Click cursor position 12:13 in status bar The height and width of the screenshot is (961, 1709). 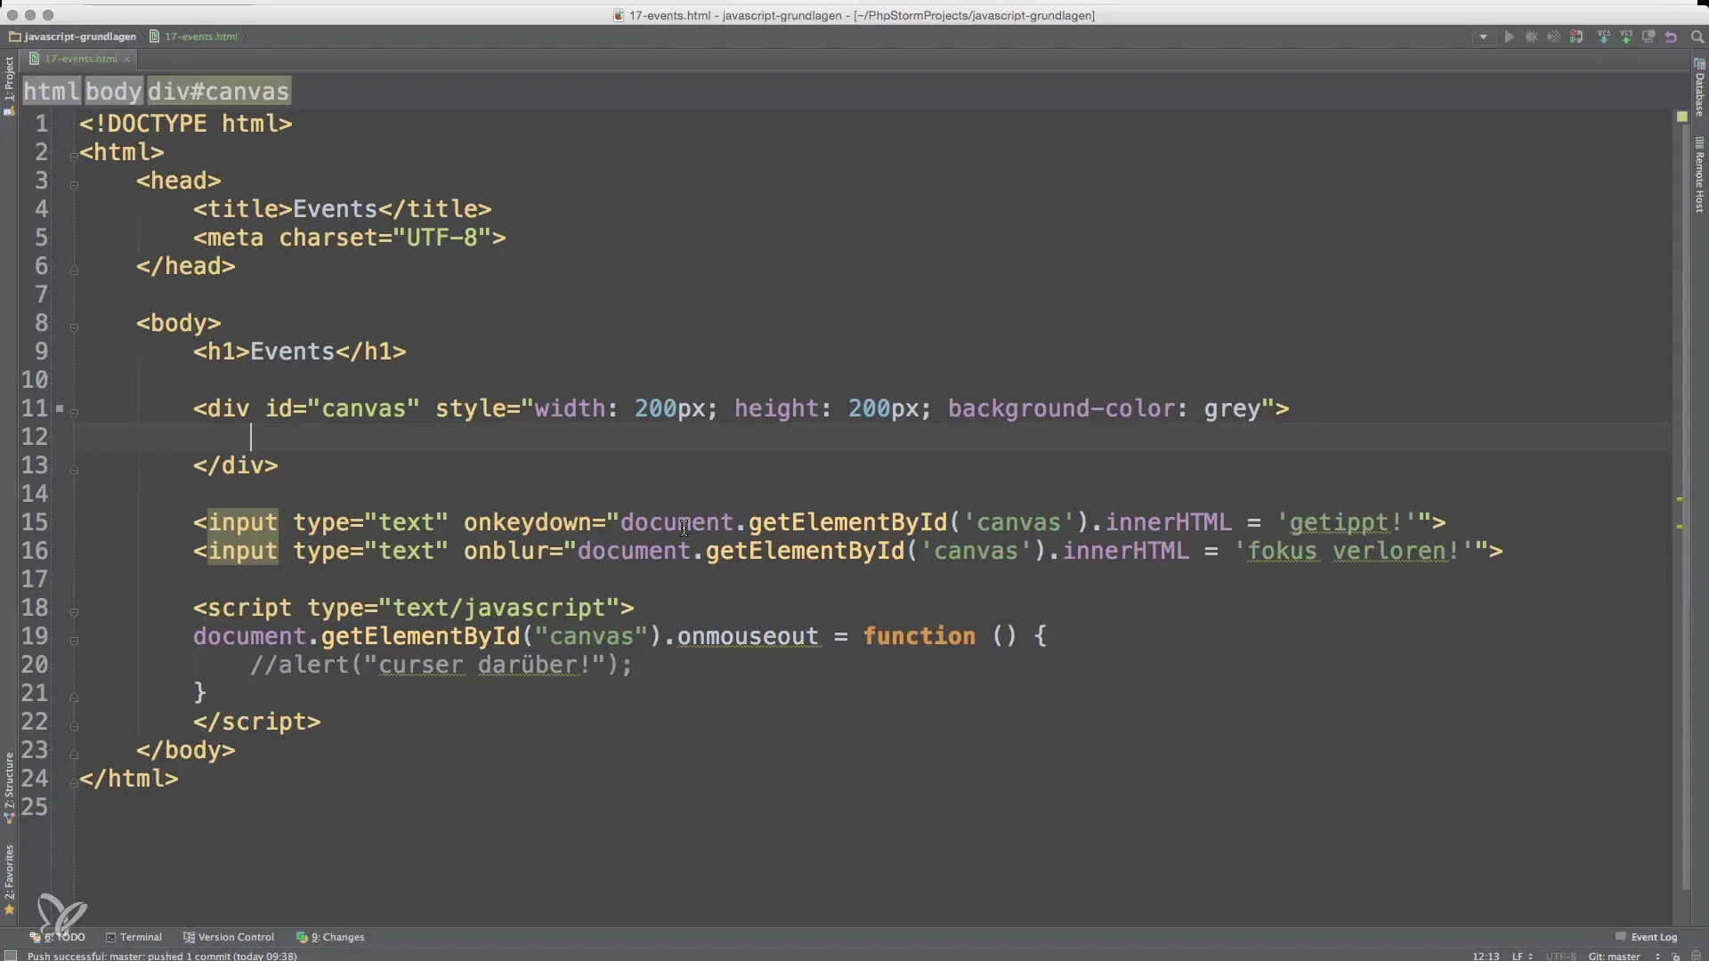[x=1486, y=956]
